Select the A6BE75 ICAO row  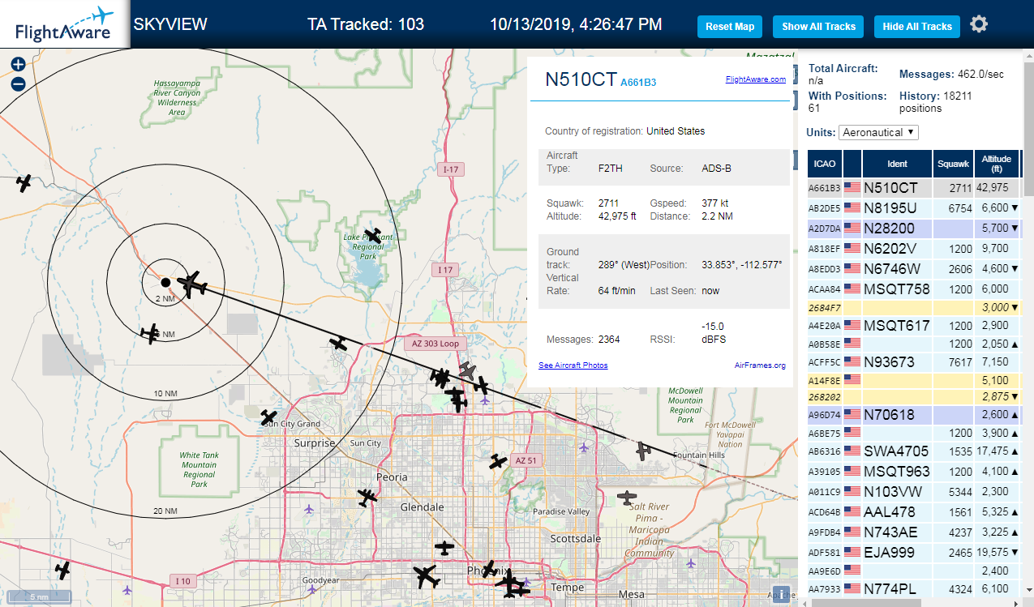tap(915, 433)
